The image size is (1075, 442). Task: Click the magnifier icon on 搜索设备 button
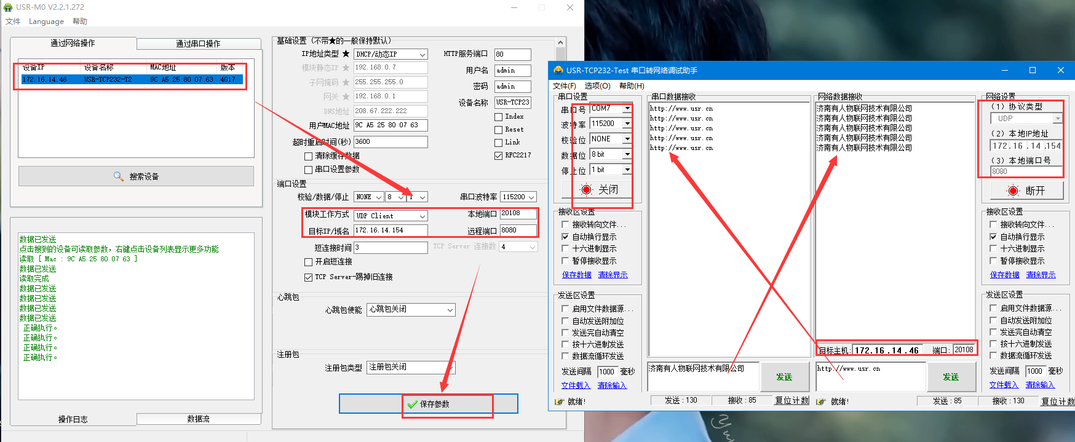click(119, 176)
